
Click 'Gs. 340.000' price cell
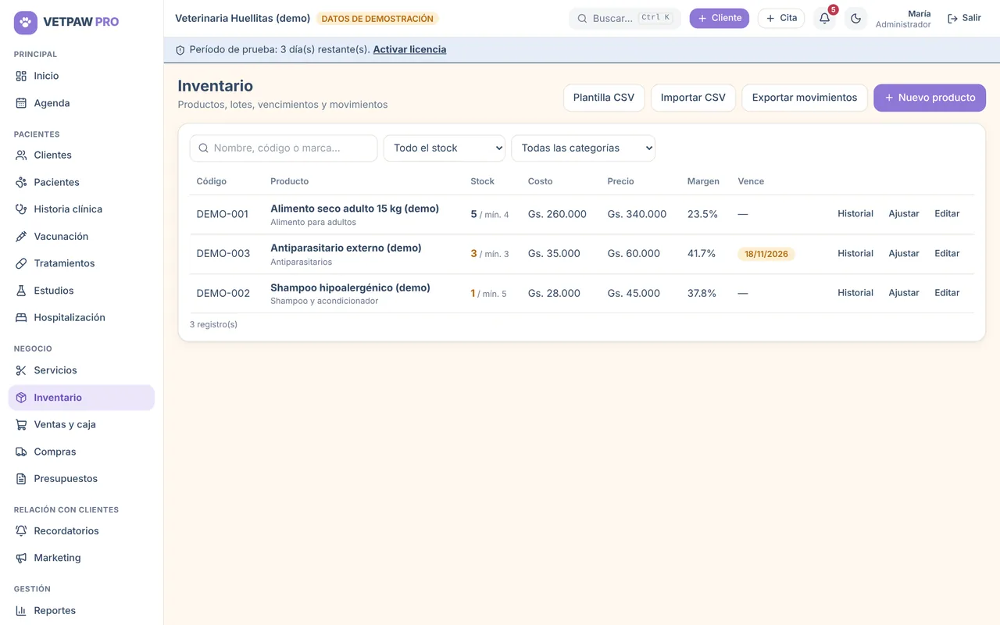click(x=637, y=214)
